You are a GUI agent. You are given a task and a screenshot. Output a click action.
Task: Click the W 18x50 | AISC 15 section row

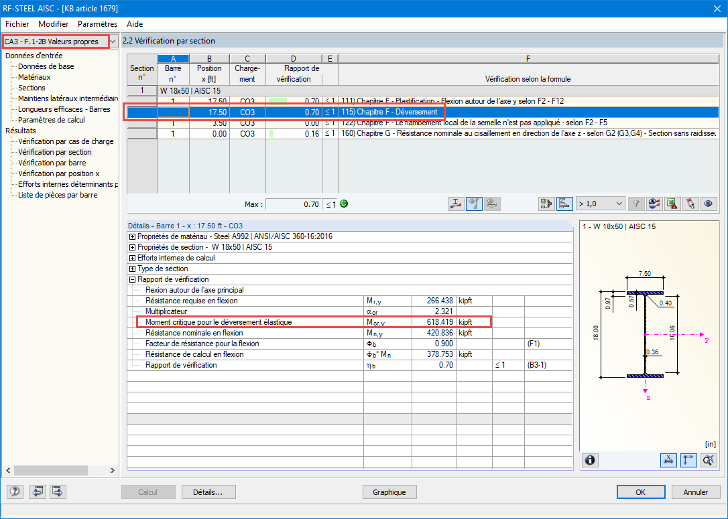tap(423, 91)
